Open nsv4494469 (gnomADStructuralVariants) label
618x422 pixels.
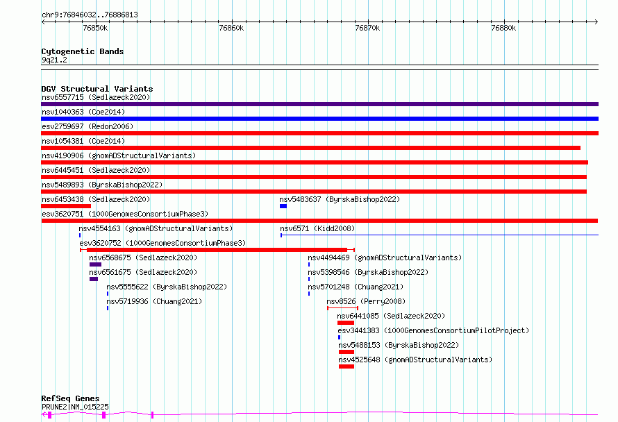point(385,258)
